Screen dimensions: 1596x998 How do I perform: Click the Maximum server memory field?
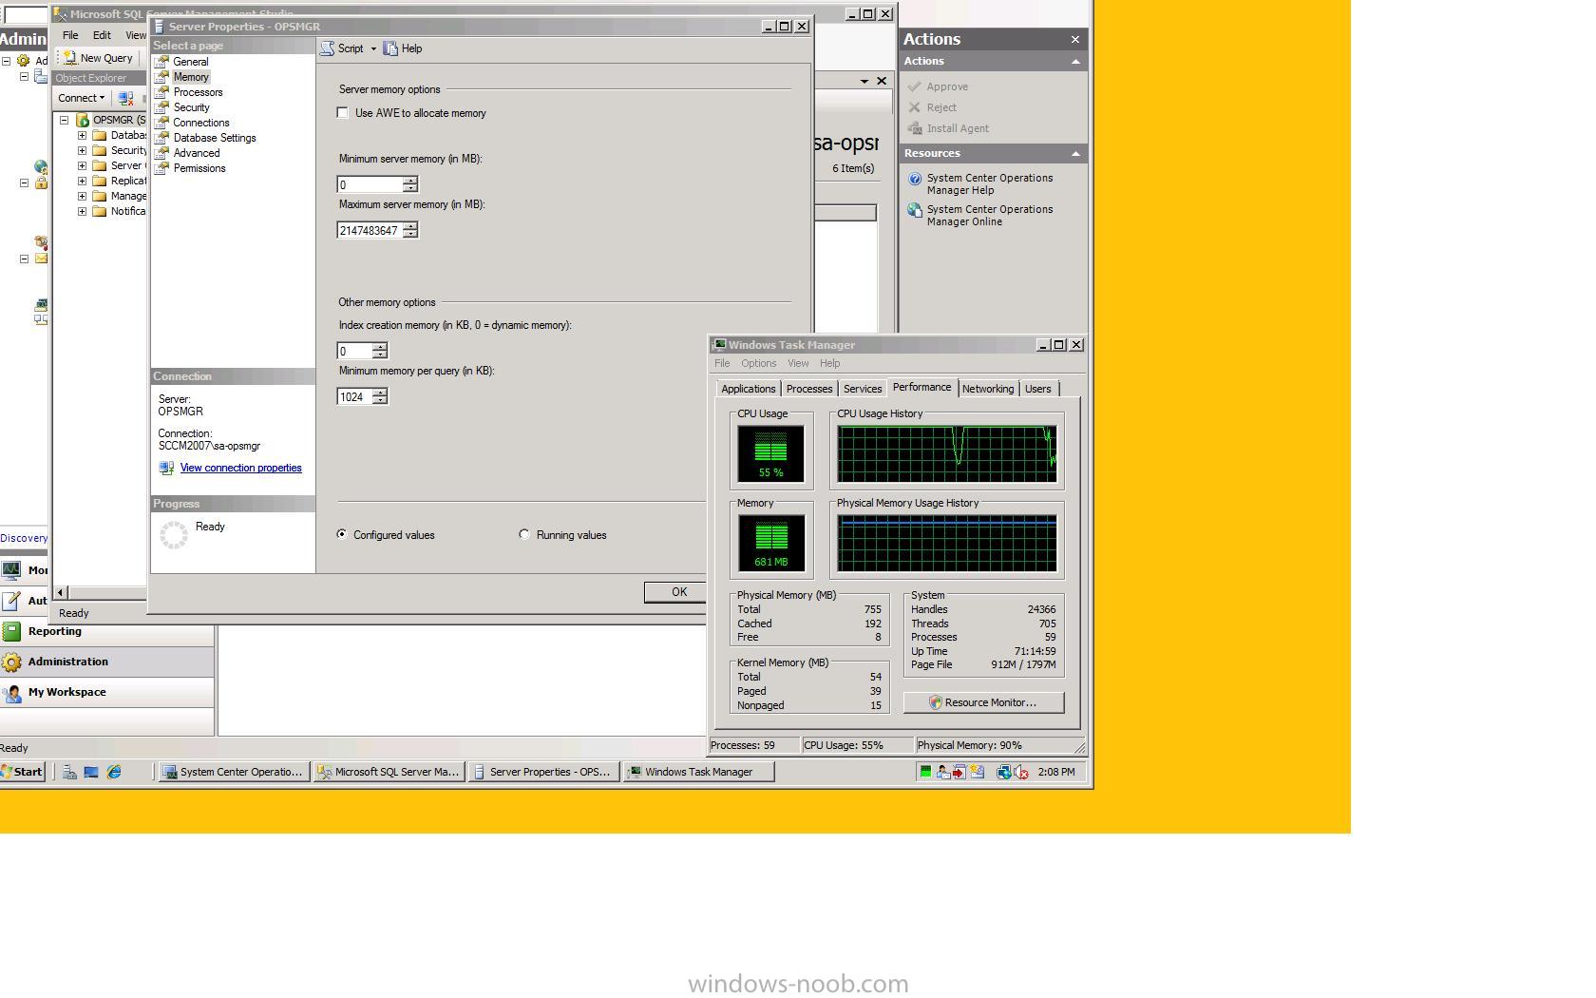point(370,230)
